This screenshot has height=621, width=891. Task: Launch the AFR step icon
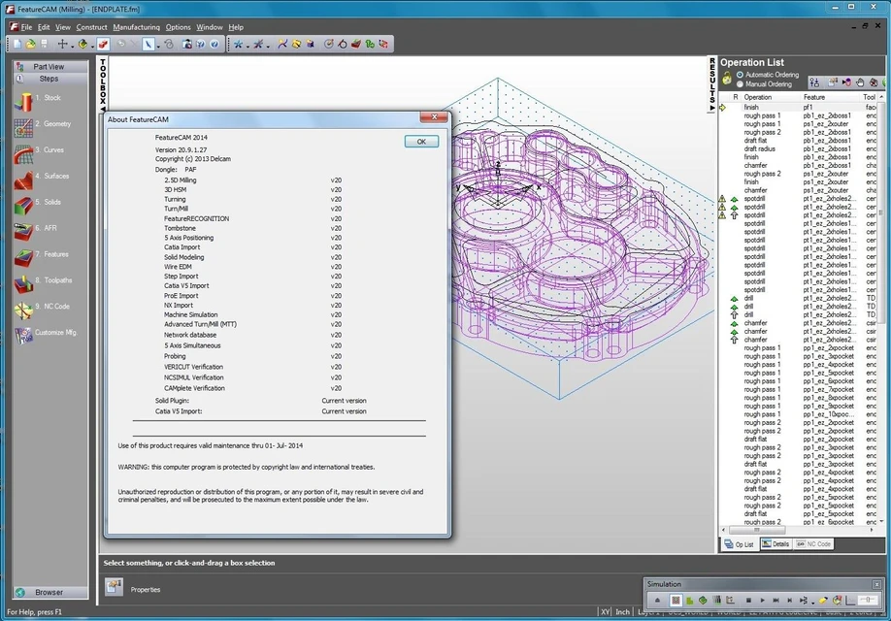pyautogui.click(x=23, y=232)
